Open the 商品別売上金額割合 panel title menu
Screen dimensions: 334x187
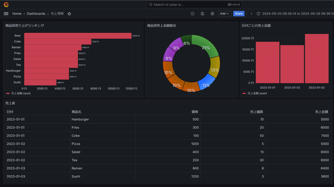click(162, 25)
